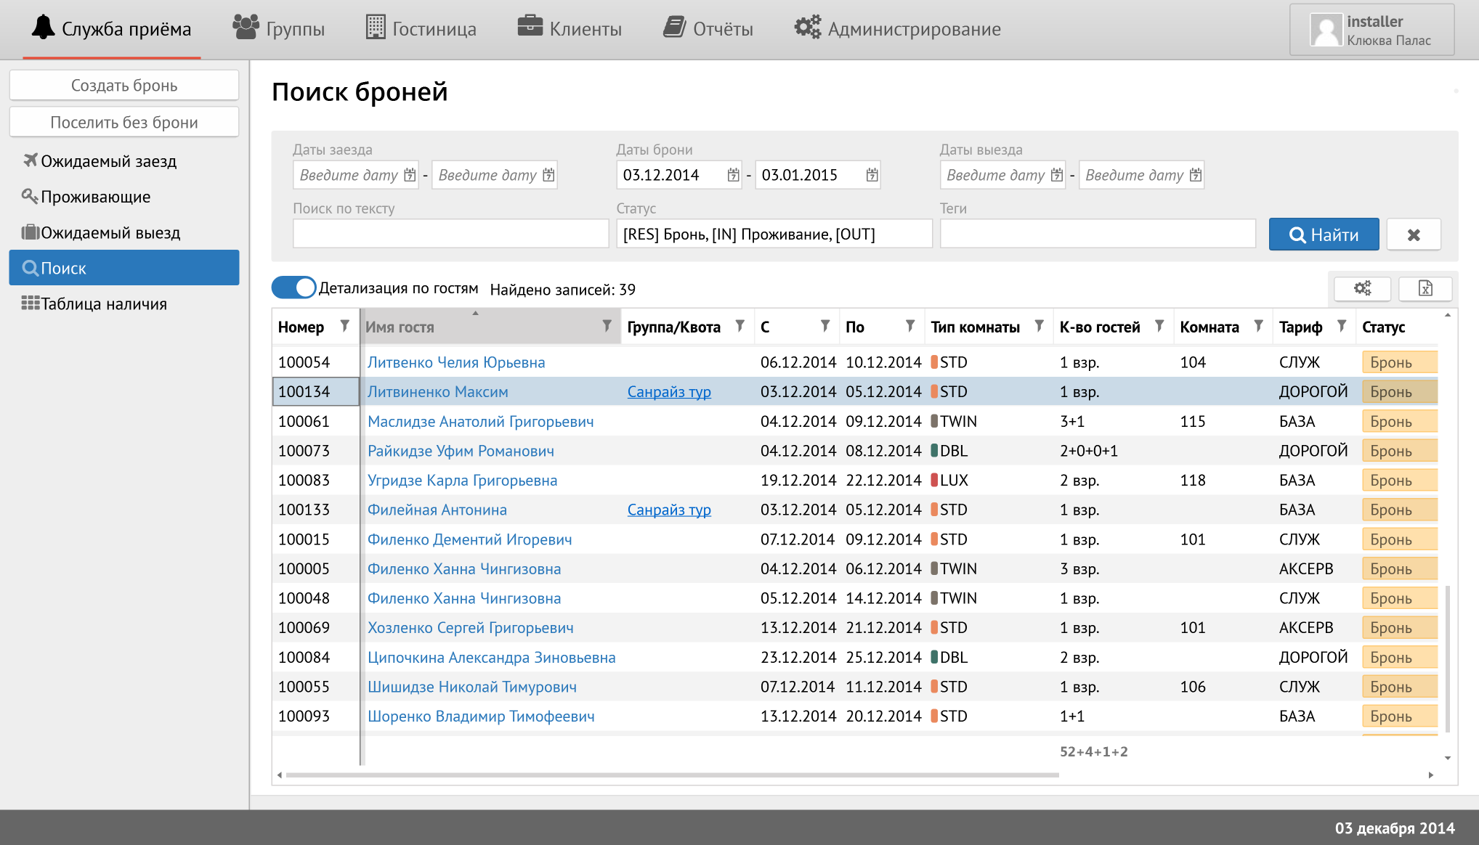This screenshot has width=1479, height=845.
Task: Open the Статус multi-select field
Action: (x=774, y=234)
